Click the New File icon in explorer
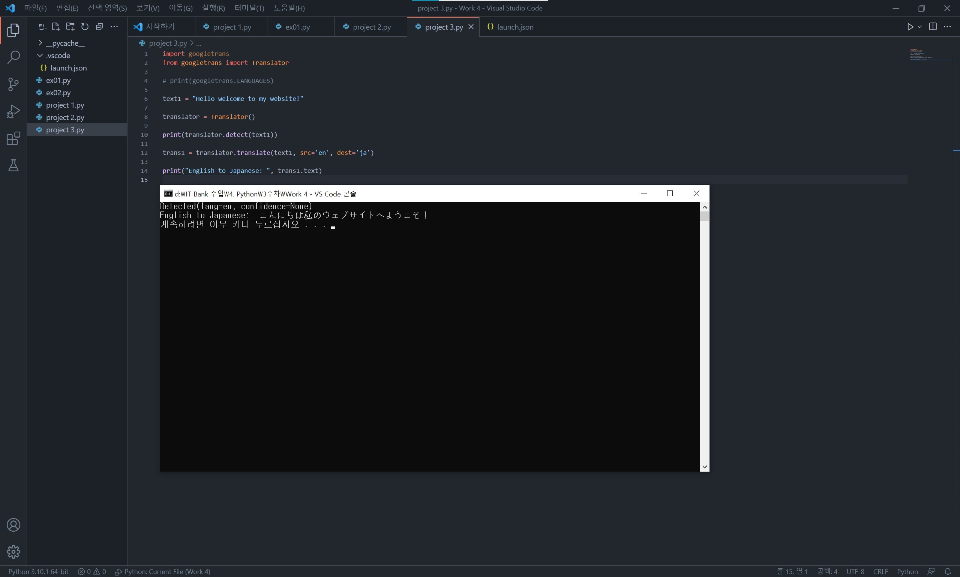960x577 pixels. coord(55,27)
